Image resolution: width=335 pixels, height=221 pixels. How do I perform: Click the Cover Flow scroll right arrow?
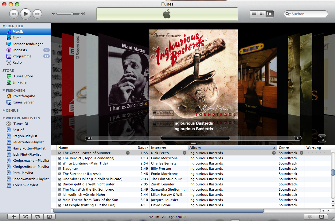pyautogui.click(x=298, y=138)
